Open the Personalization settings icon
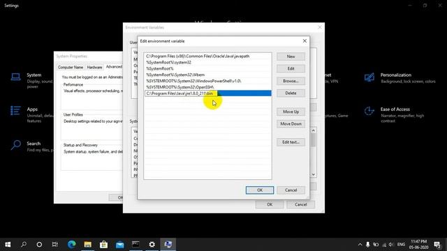The height and width of the screenshot is (251, 447). pyautogui.click(x=369, y=77)
